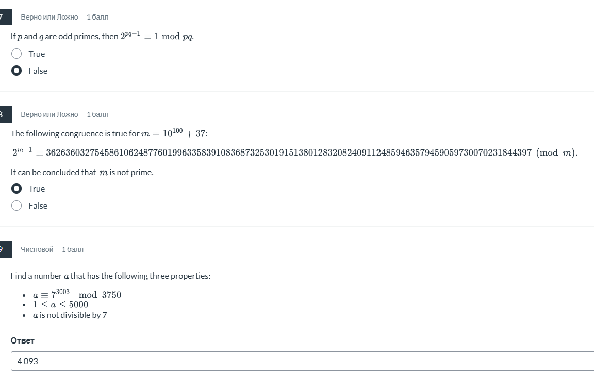Click the question 9 number badge
The width and height of the screenshot is (594, 377).
point(4,249)
